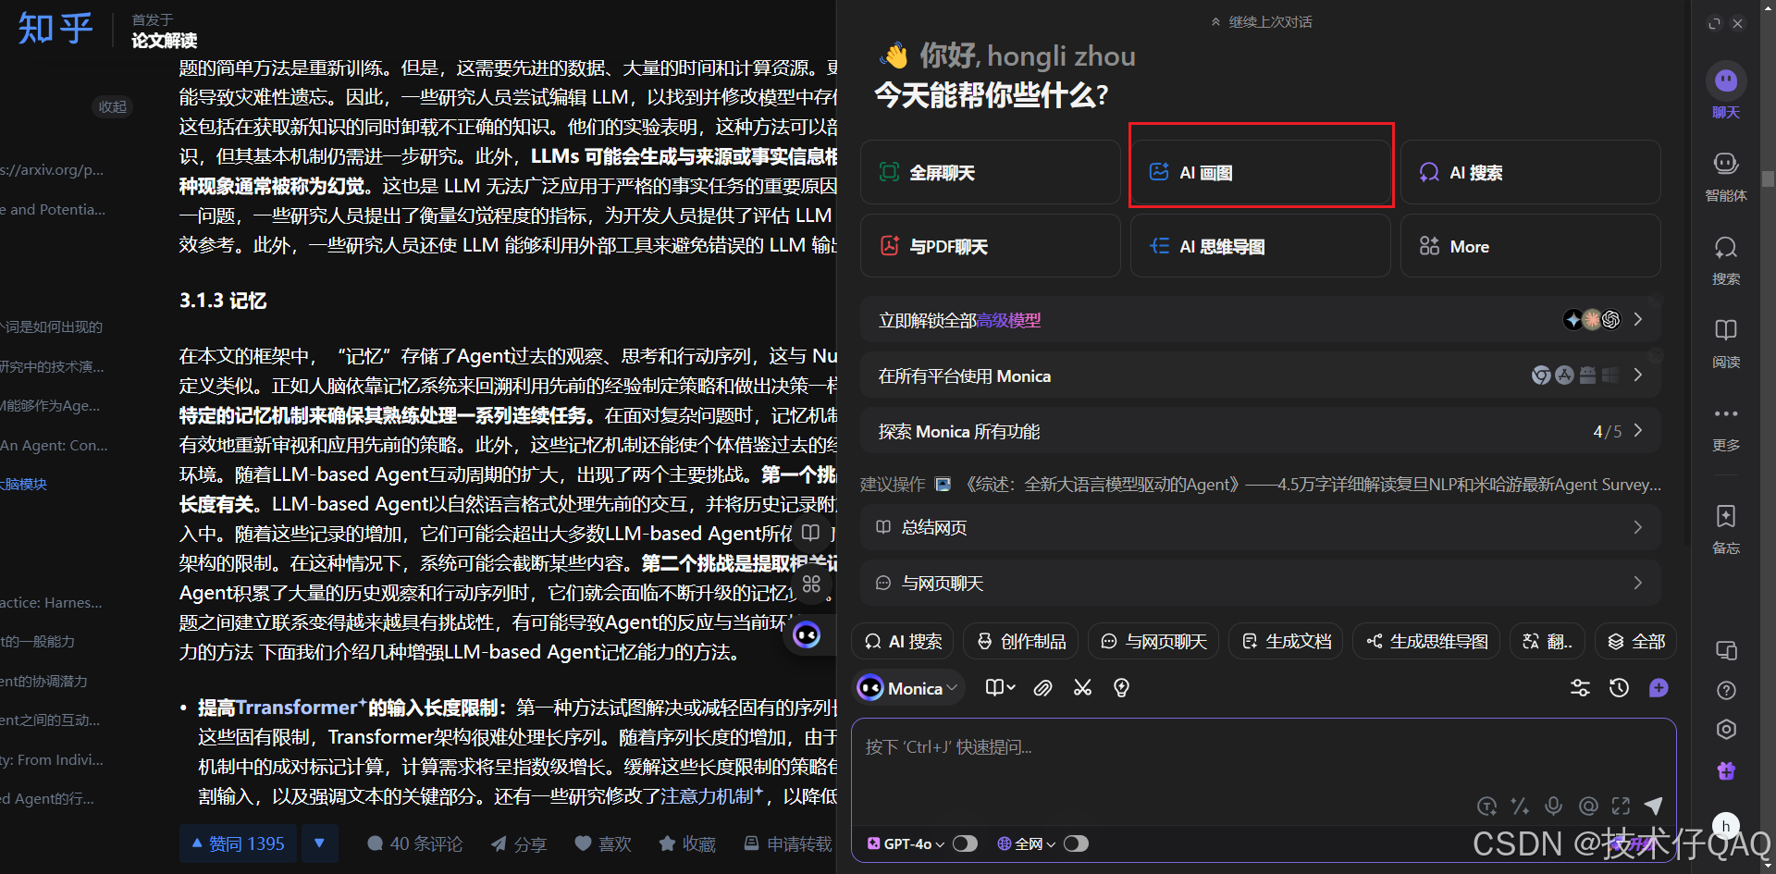Click the 全部 chip
1776x874 pixels.
point(1636,641)
